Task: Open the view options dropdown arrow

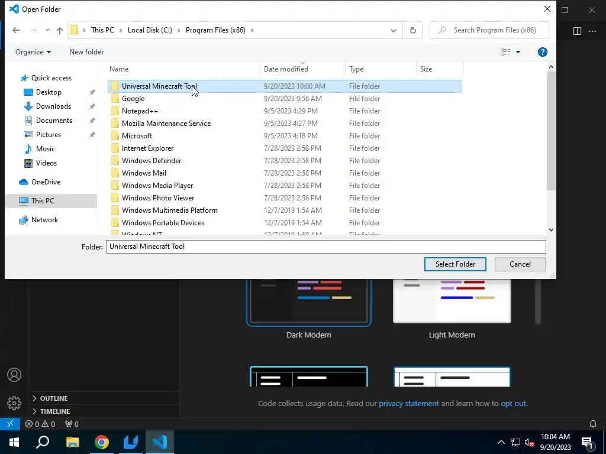Action: click(x=518, y=52)
